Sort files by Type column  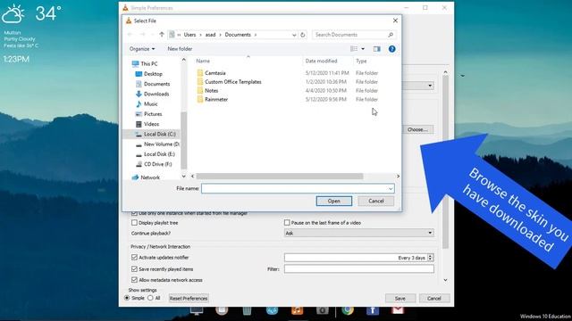pyautogui.click(x=361, y=62)
